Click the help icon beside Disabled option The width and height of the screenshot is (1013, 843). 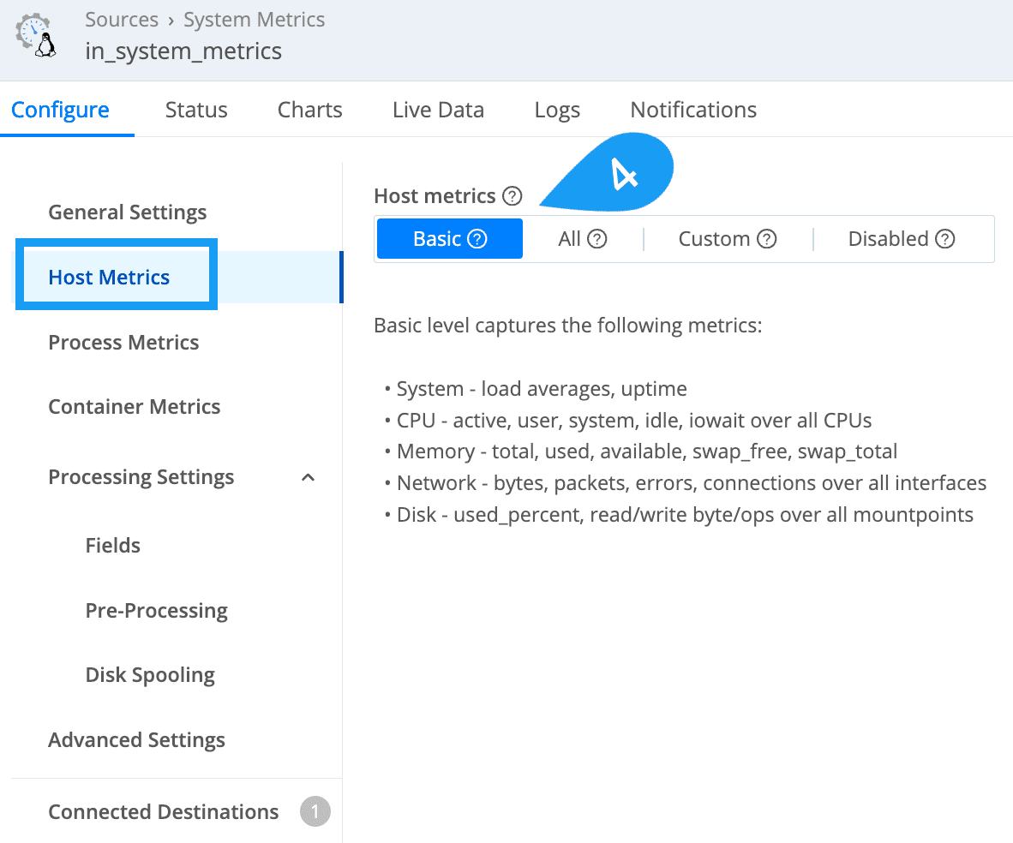pyautogui.click(x=945, y=239)
